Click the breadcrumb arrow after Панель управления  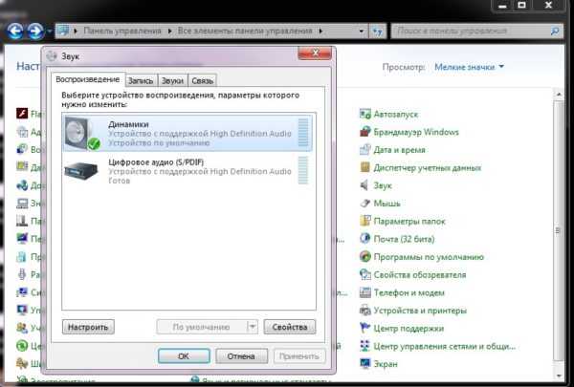[170, 32]
